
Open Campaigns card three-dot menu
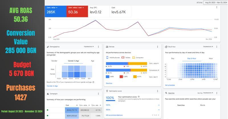(98, 94)
